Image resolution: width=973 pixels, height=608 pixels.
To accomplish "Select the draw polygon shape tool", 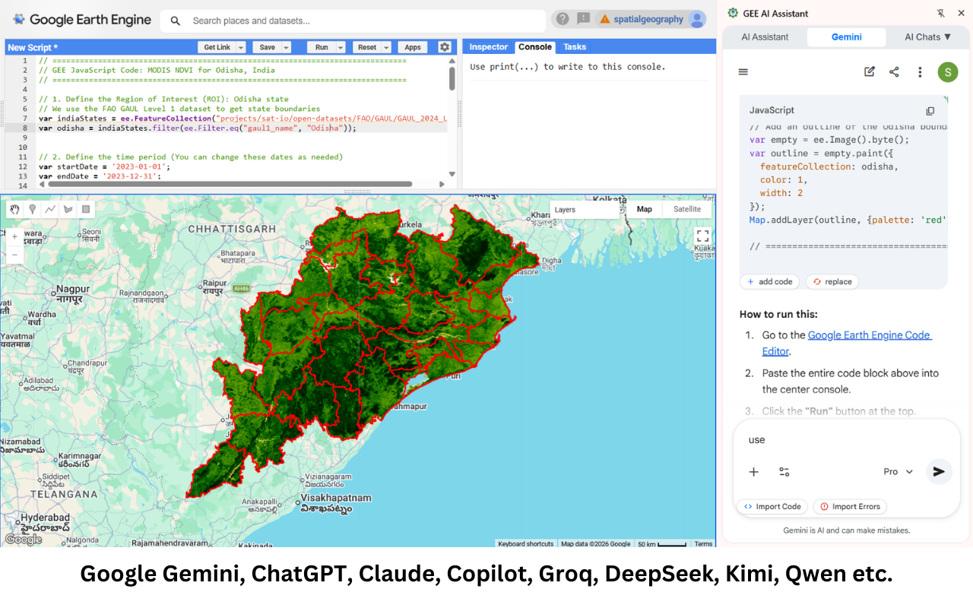I will tap(68, 209).
